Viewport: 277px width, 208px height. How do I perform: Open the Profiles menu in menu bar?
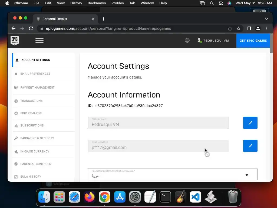click(117, 3)
